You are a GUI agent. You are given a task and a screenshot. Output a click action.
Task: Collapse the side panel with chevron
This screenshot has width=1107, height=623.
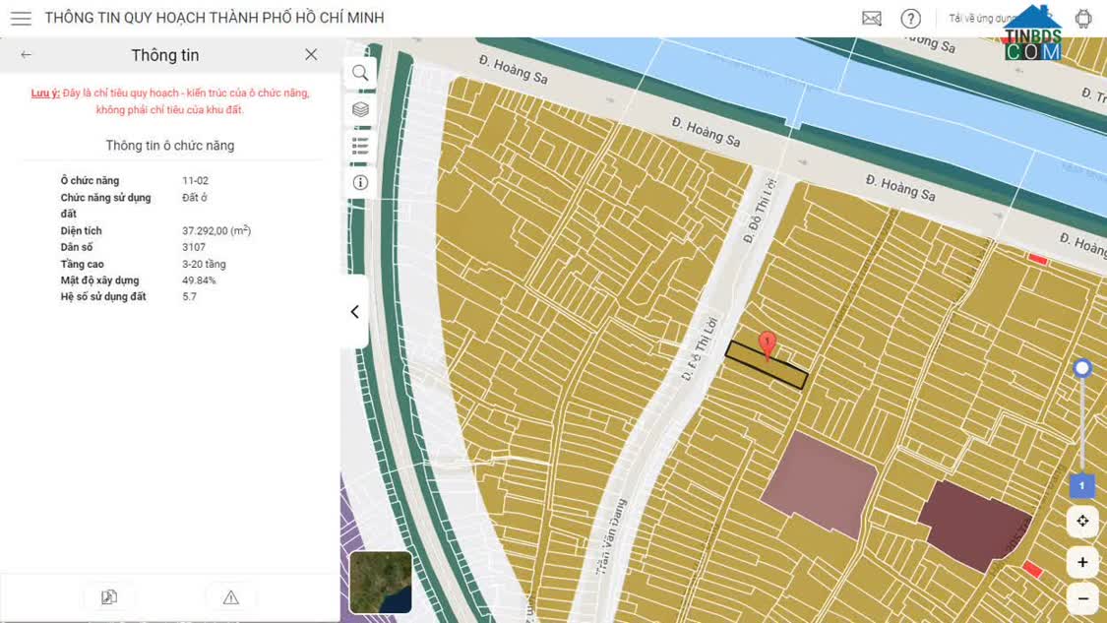[x=355, y=311]
